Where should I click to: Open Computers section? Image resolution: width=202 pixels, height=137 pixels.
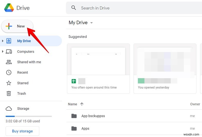pos(26,52)
